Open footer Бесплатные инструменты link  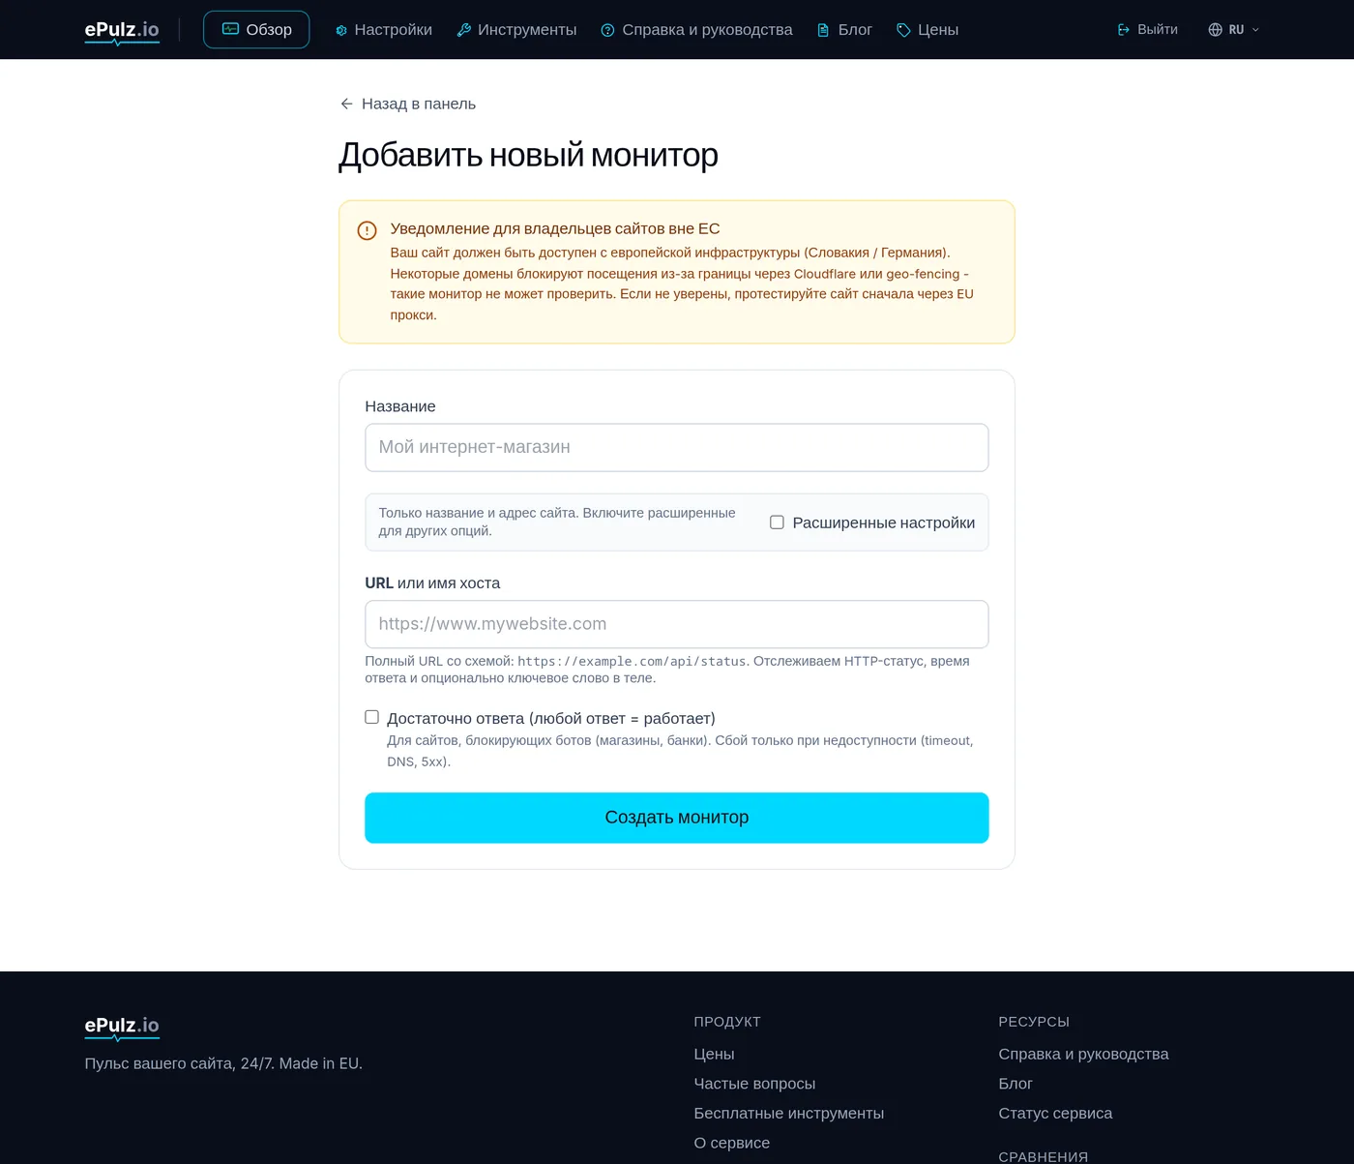788,1113
